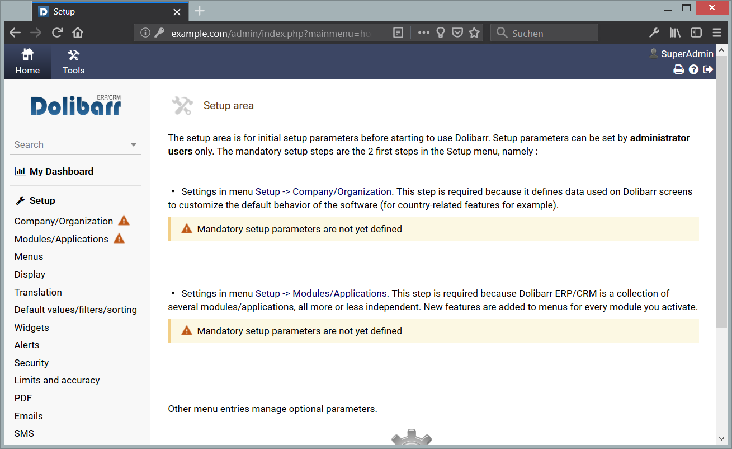Open the Firefox hamburger menu
Screen dimensions: 732x449
pyautogui.click(x=717, y=32)
